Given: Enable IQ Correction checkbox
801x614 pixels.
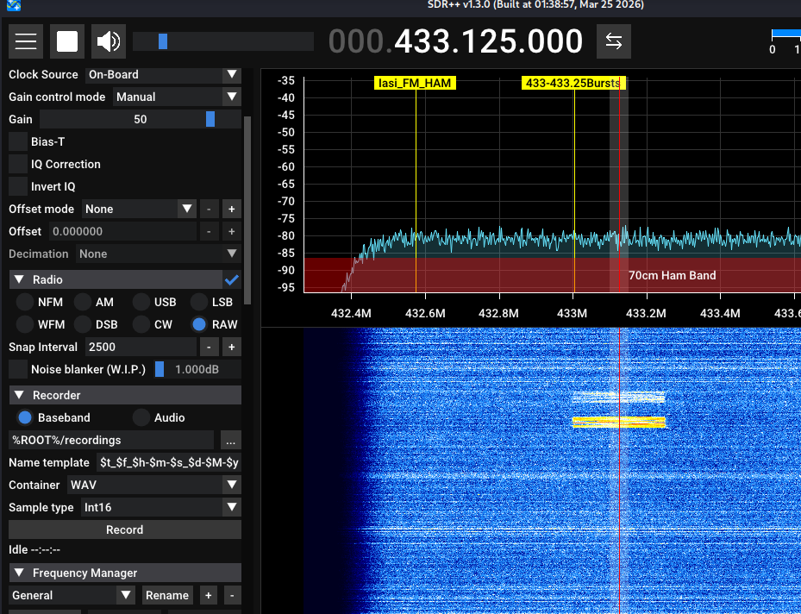Looking at the screenshot, I should [18, 165].
